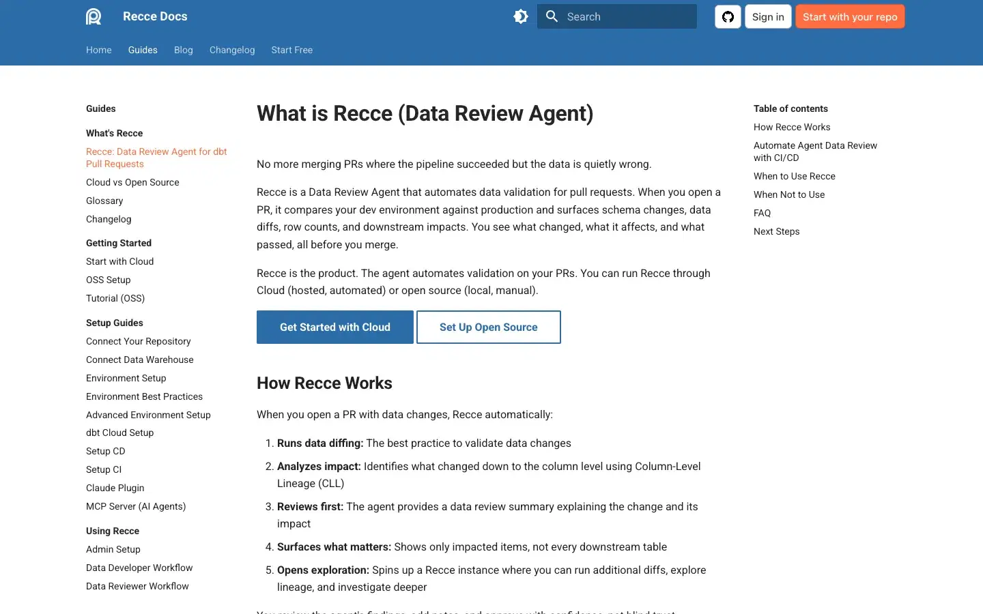This screenshot has height=614, width=983.
Task: Open the GitHub repository icon link
Action: tap(728, 17)
